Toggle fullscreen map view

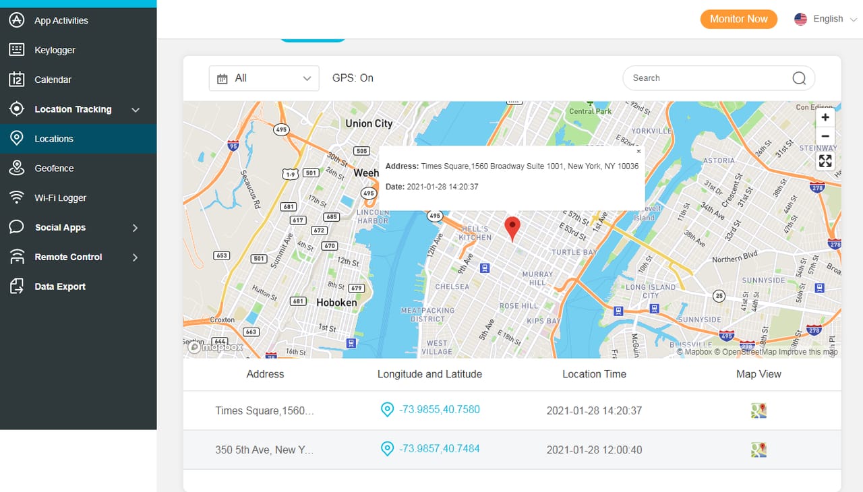tap(825, 160)
